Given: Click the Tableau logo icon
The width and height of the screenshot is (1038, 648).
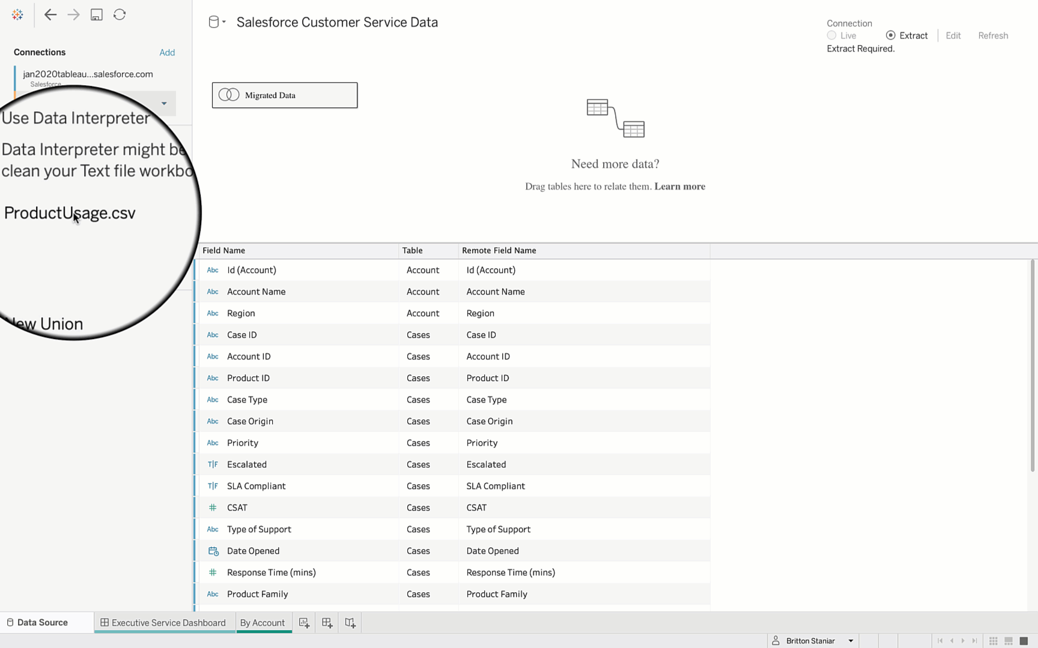Looking at the screenshot, I should point(17,15).
